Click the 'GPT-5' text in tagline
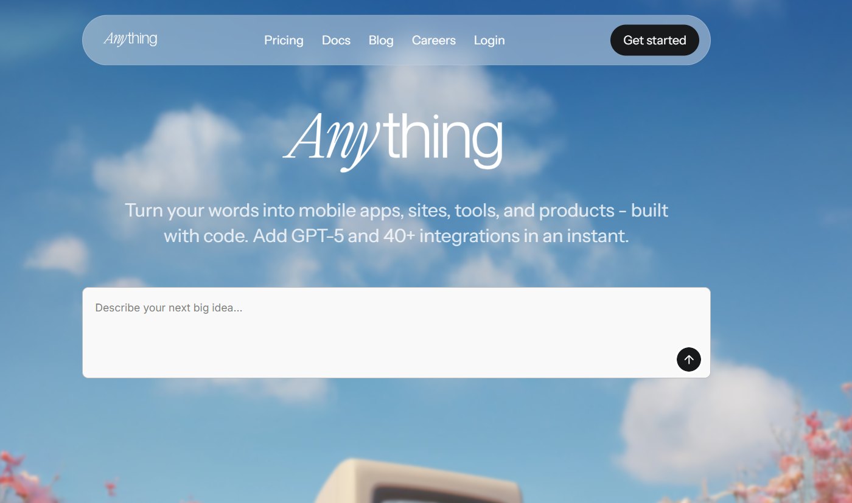Screen dimensions: 852x503 (x=317, y=236)
